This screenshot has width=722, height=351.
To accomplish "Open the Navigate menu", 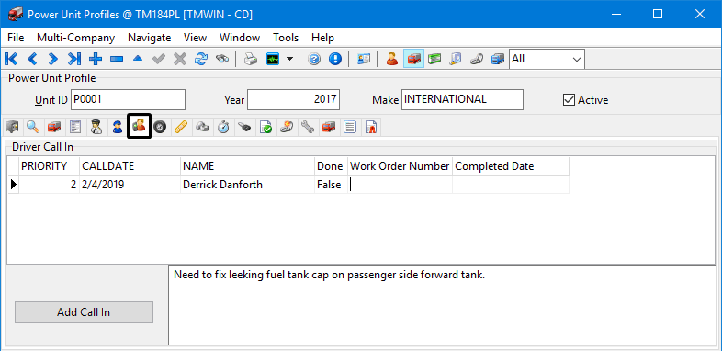I will point(149,38).
